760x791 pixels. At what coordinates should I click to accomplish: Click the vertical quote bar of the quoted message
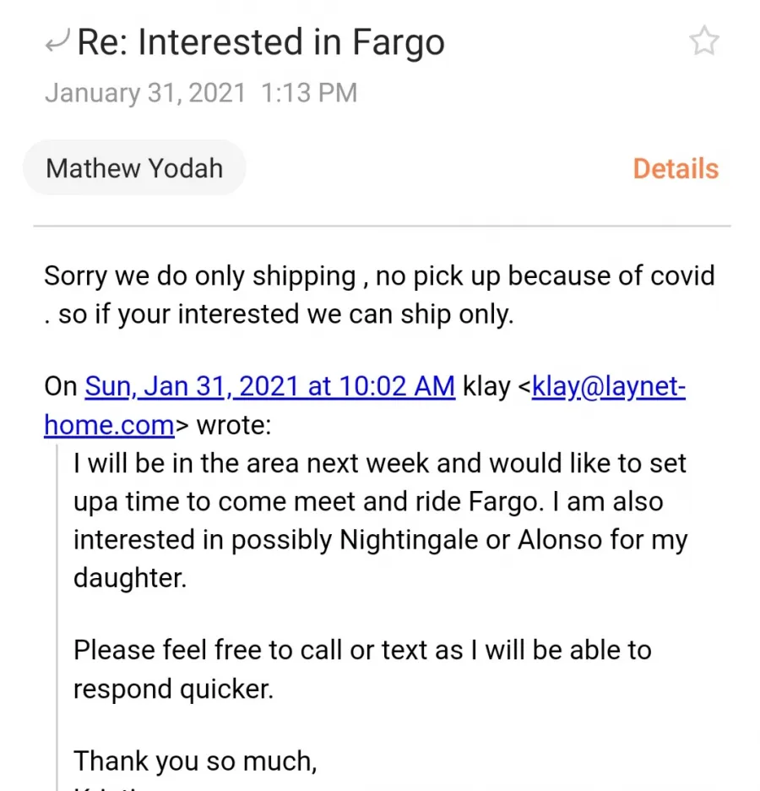[x=57, y=618]
